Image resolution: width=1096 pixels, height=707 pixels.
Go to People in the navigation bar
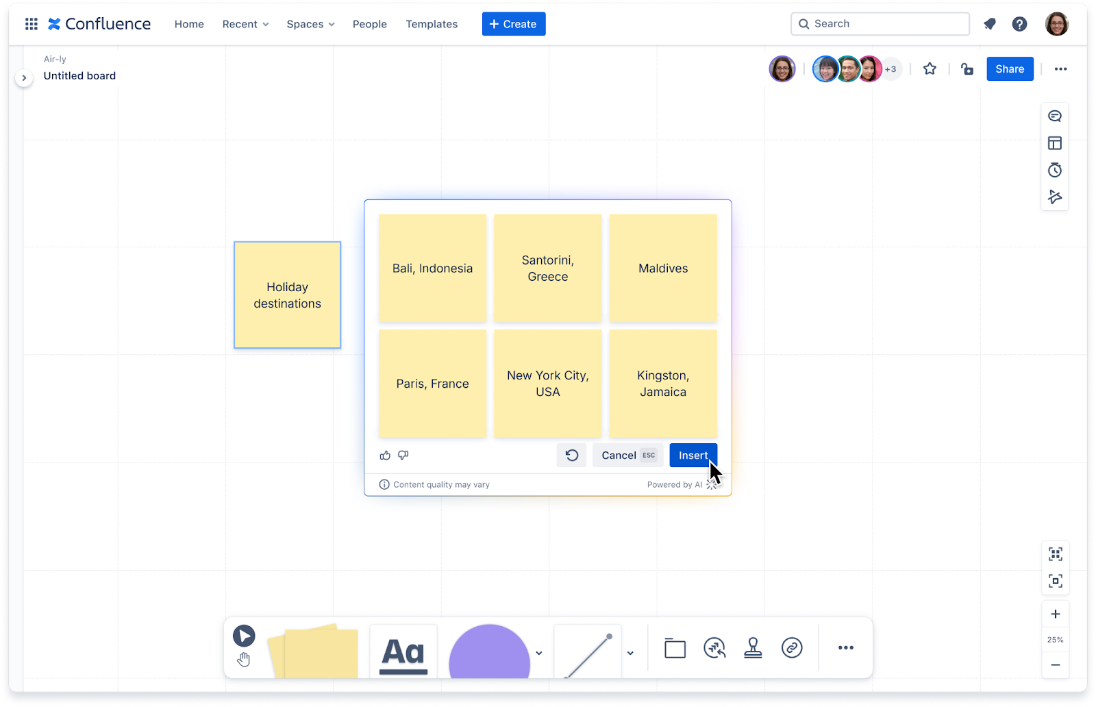pyautogui.click(x=370, y=24)
